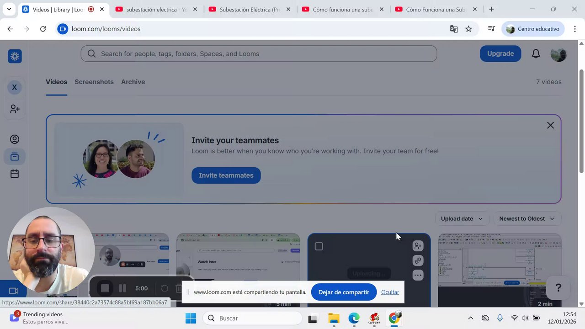Open the Library sidebar icon
This screenshot has height=329, width=585.
coord(15,157)
